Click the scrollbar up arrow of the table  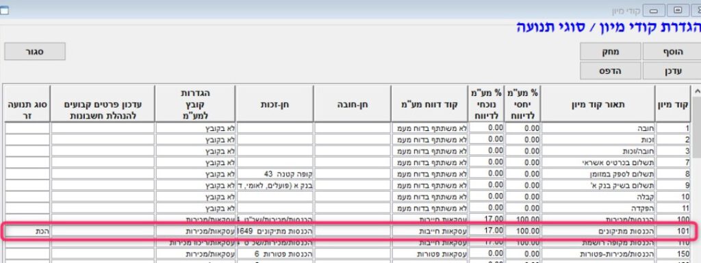click(x=697, y=91)
